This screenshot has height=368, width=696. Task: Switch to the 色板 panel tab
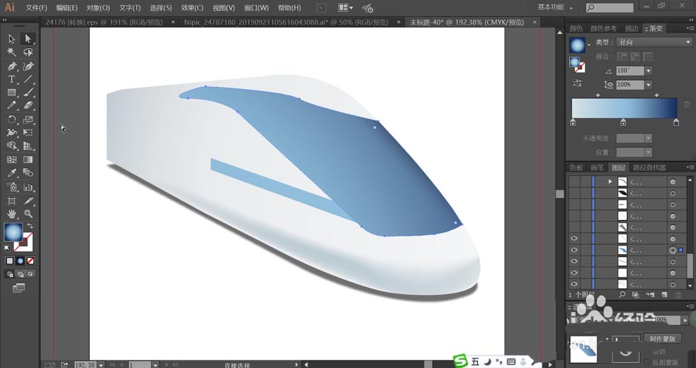click(x=576, y=168)
